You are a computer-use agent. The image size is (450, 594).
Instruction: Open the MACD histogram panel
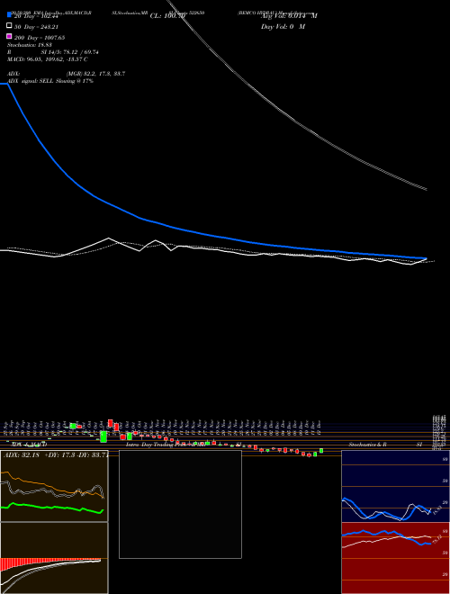tap(54, 558)
